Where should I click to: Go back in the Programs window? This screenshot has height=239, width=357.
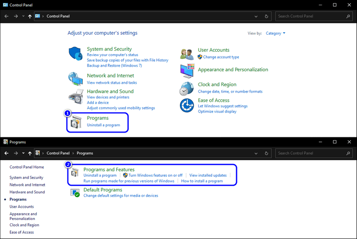point(6,153)
